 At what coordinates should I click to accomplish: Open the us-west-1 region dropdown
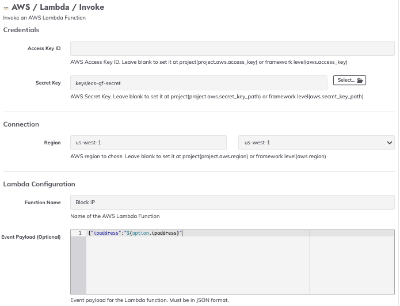pos(317,143)
